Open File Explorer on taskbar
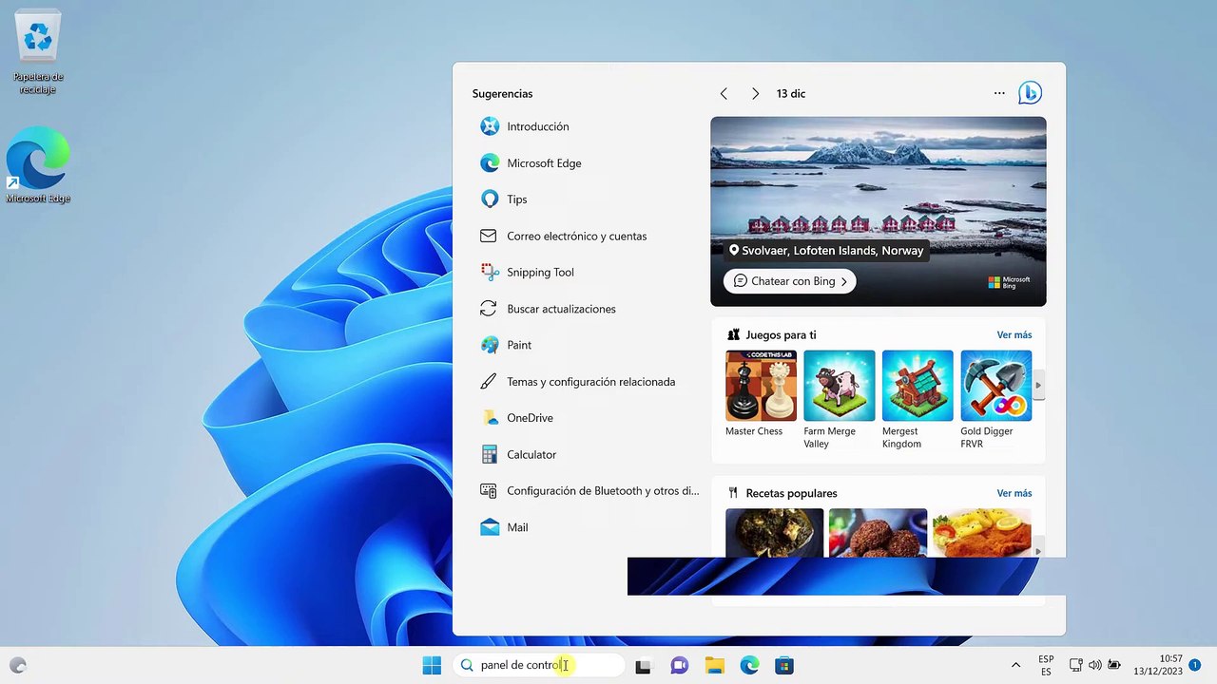The width and height of the screenshot is (1217, 684). (x=714, y=666)
